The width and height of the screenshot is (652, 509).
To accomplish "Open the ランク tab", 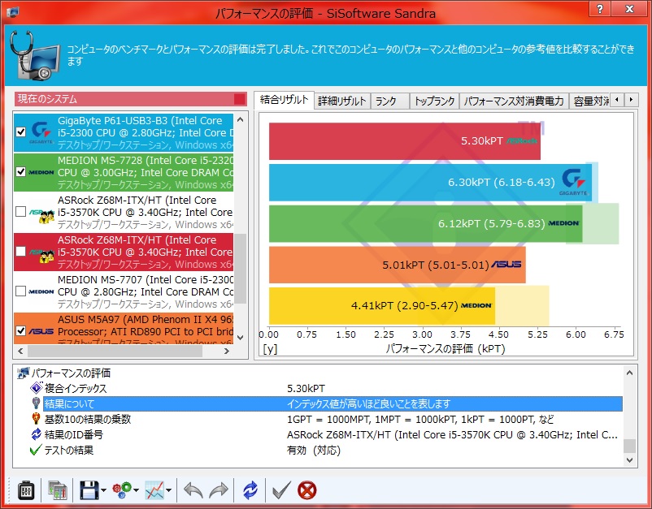I will (x=389, y=101).
